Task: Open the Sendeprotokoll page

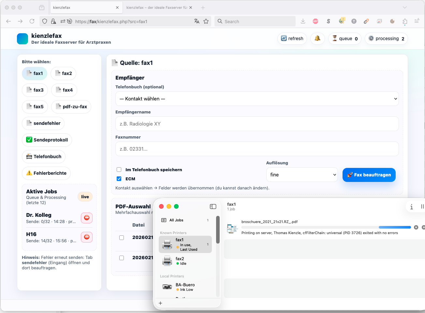Action: click(47, 140)
